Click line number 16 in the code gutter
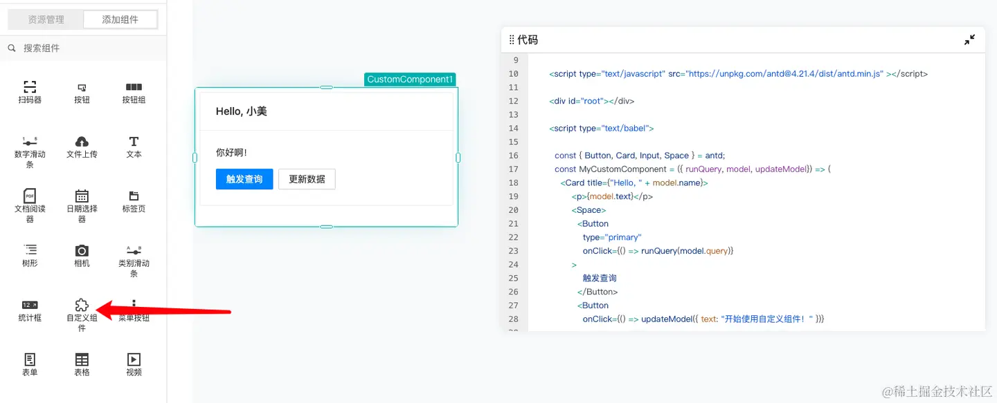This screenshot has width=997, height=403. [513, 156]
